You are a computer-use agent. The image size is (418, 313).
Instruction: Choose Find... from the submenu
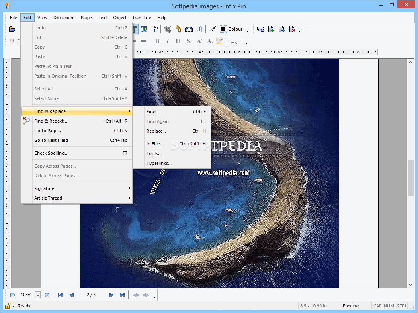pyautogui.click(x=172, y=112)
